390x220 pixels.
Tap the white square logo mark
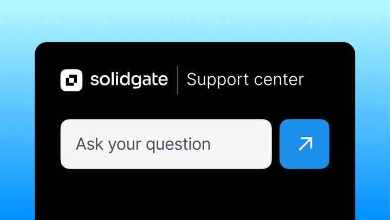point(71,81)
